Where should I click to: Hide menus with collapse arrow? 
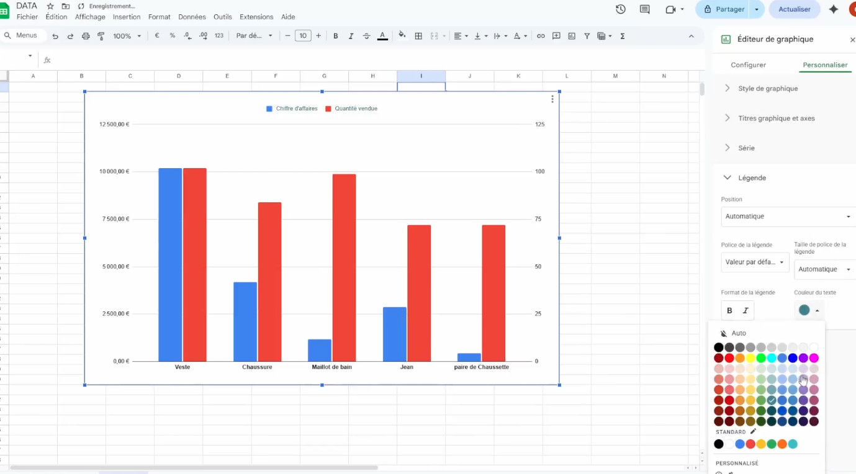coord(692,36)
